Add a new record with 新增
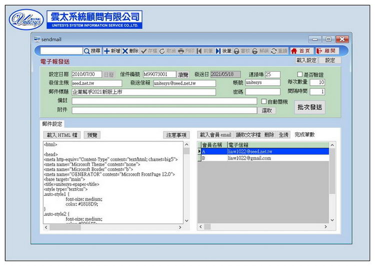The width and height of the screenshot is (375, 266). pyautogui.click(x=112, y=51)
